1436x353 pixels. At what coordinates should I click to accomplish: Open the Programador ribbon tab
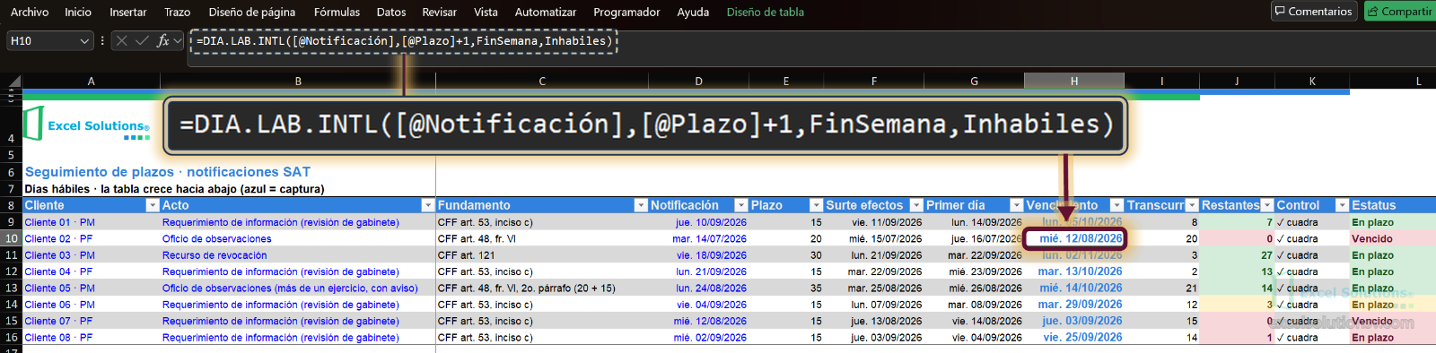tap(626, 12)
